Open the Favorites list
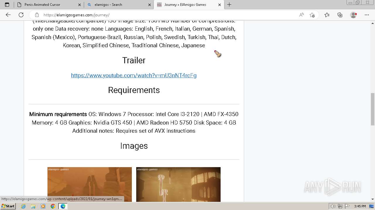The width and height of the screenshot is (375, 210). 327,15
